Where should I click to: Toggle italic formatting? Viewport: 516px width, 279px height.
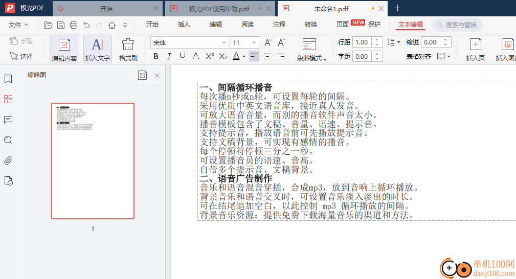pos(169,57)
